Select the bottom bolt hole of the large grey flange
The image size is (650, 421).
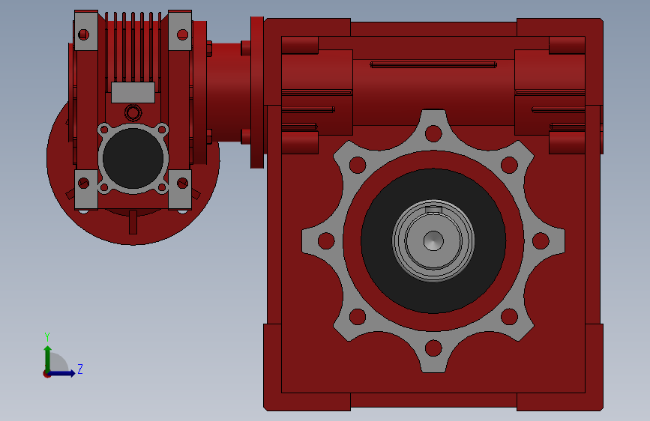click(433, 348)
